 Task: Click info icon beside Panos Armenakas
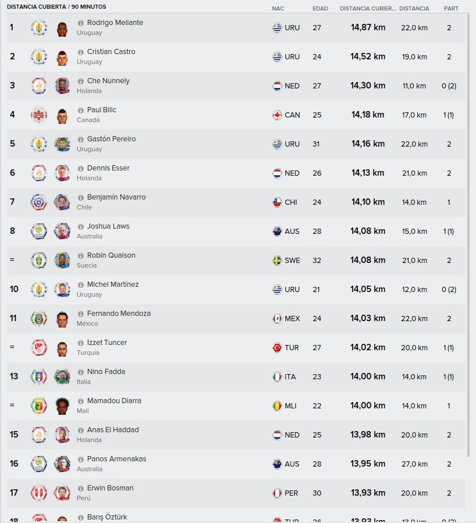click(81, 459)
